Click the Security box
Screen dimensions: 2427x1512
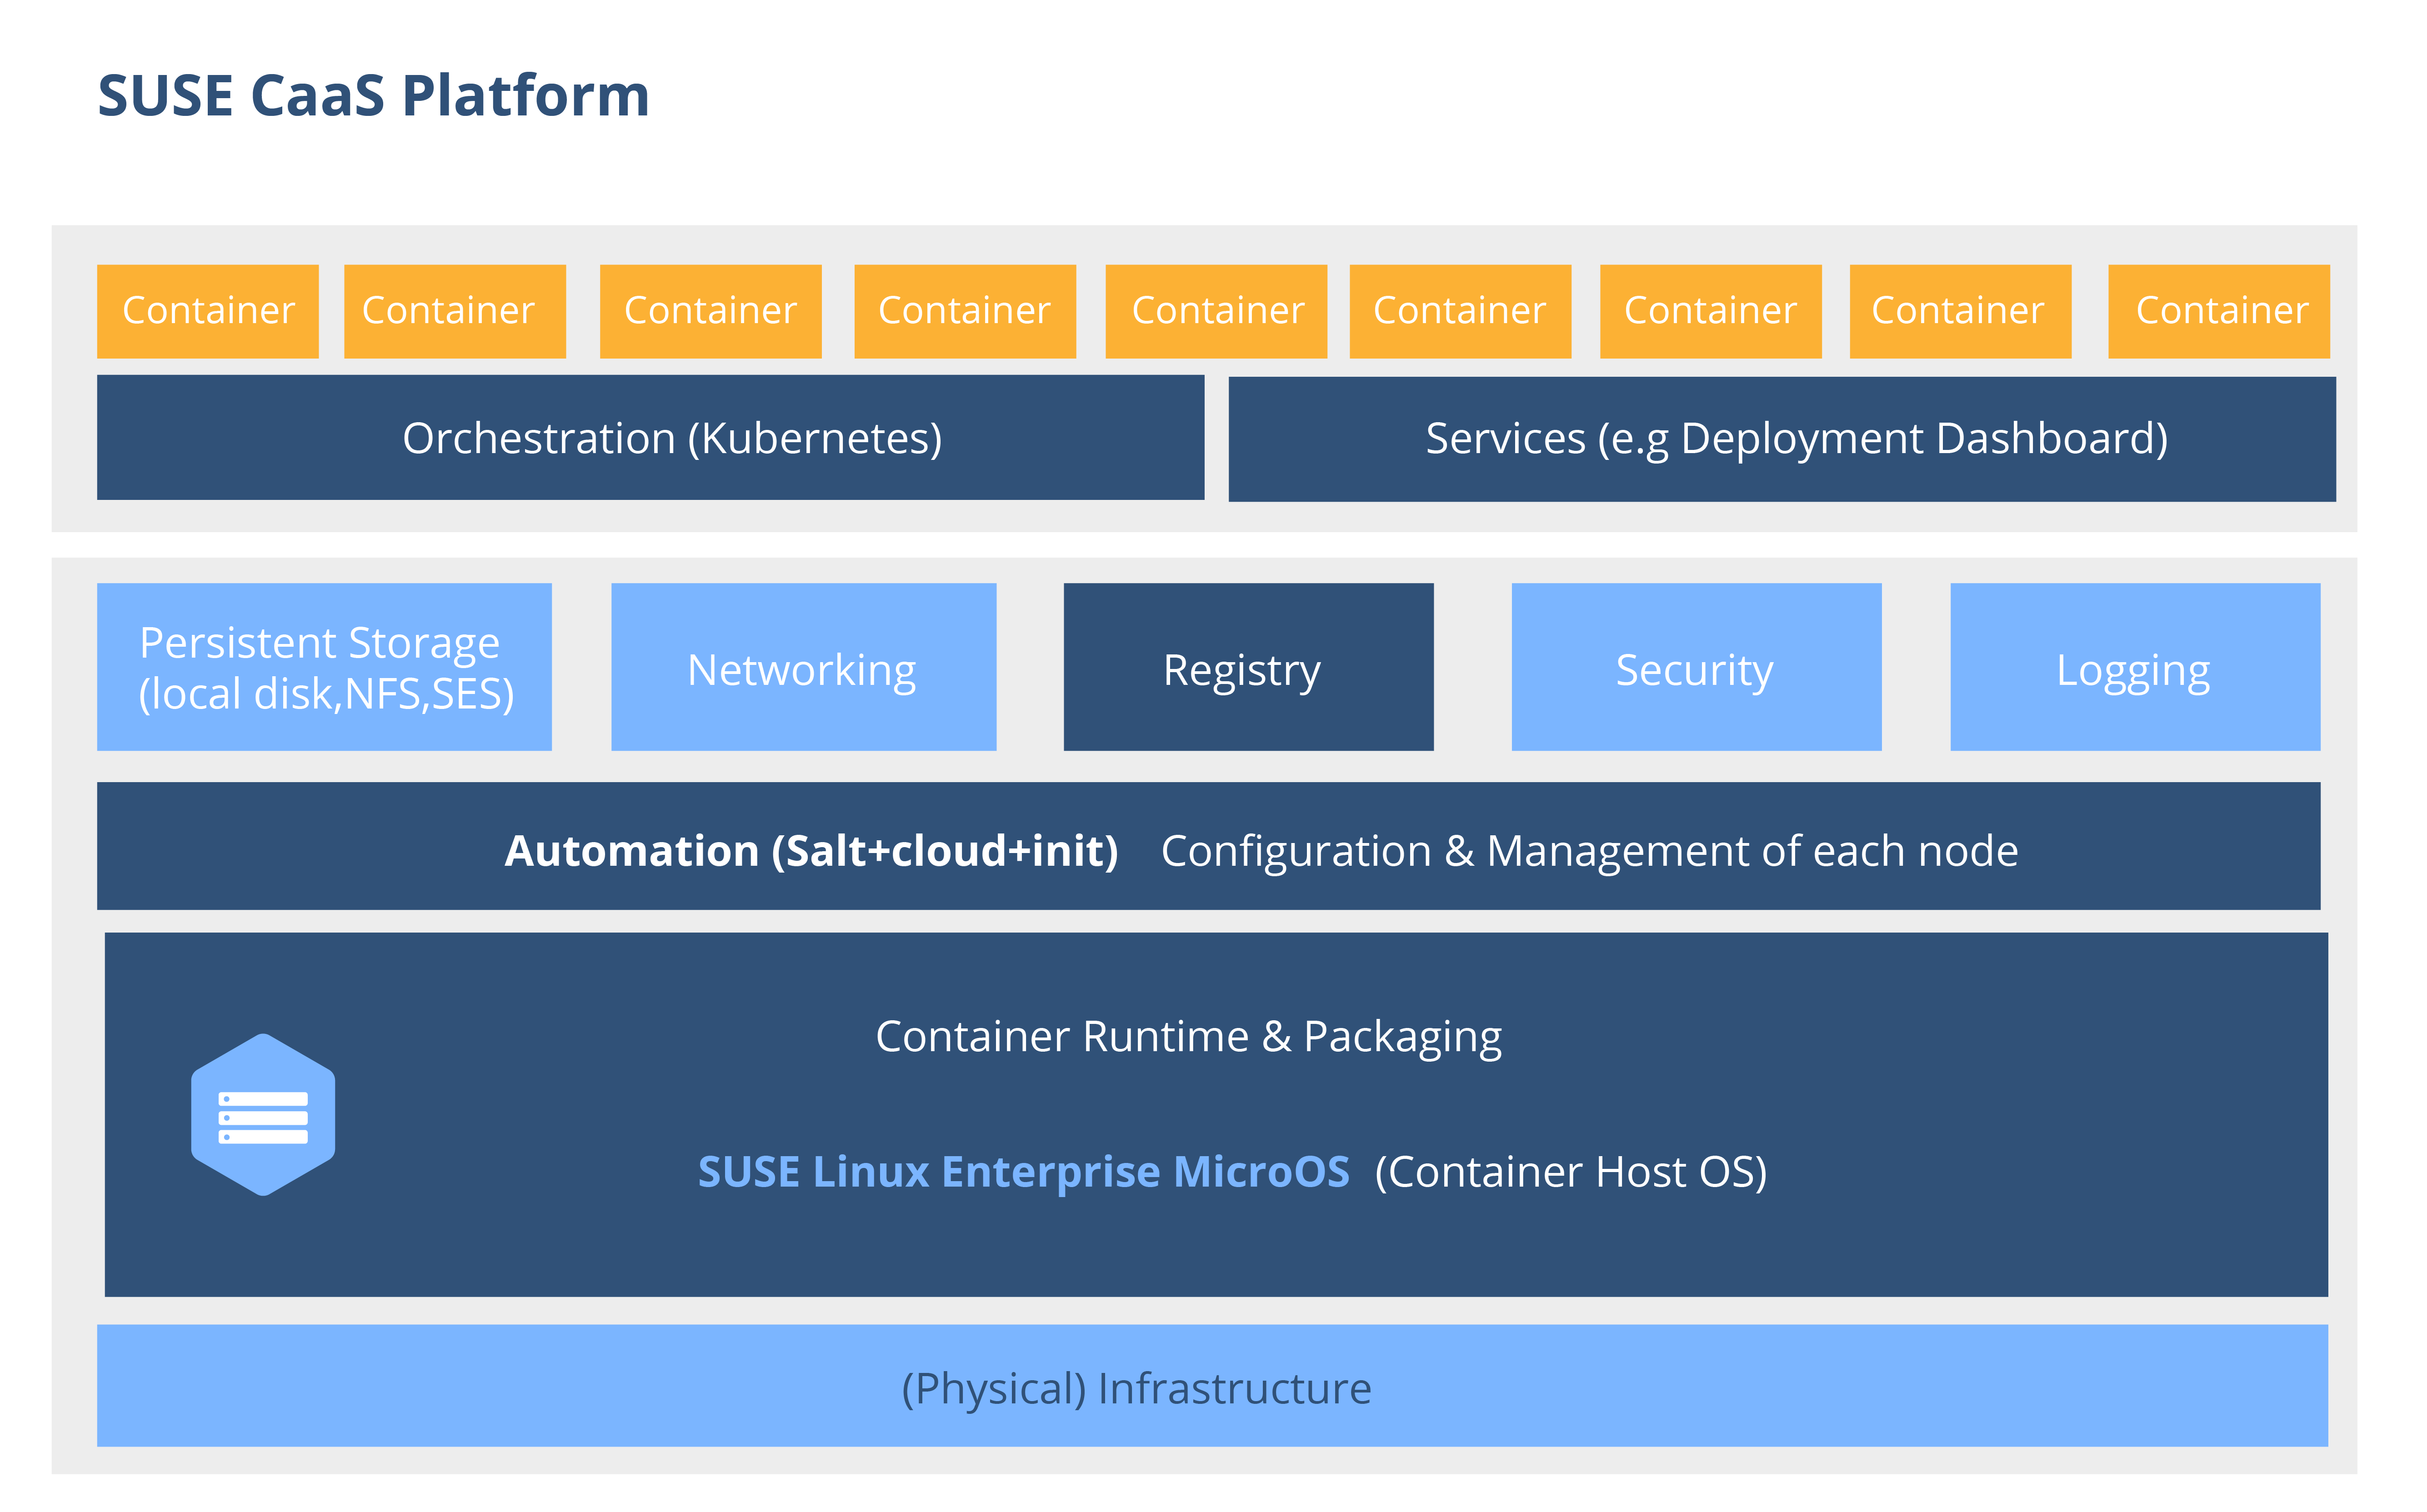point(1696,667)
